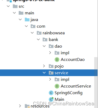The height and width of the screenshot is (108, 98).
Task: Click the vertical scrollbar of the tree
Action: (96, 82)
